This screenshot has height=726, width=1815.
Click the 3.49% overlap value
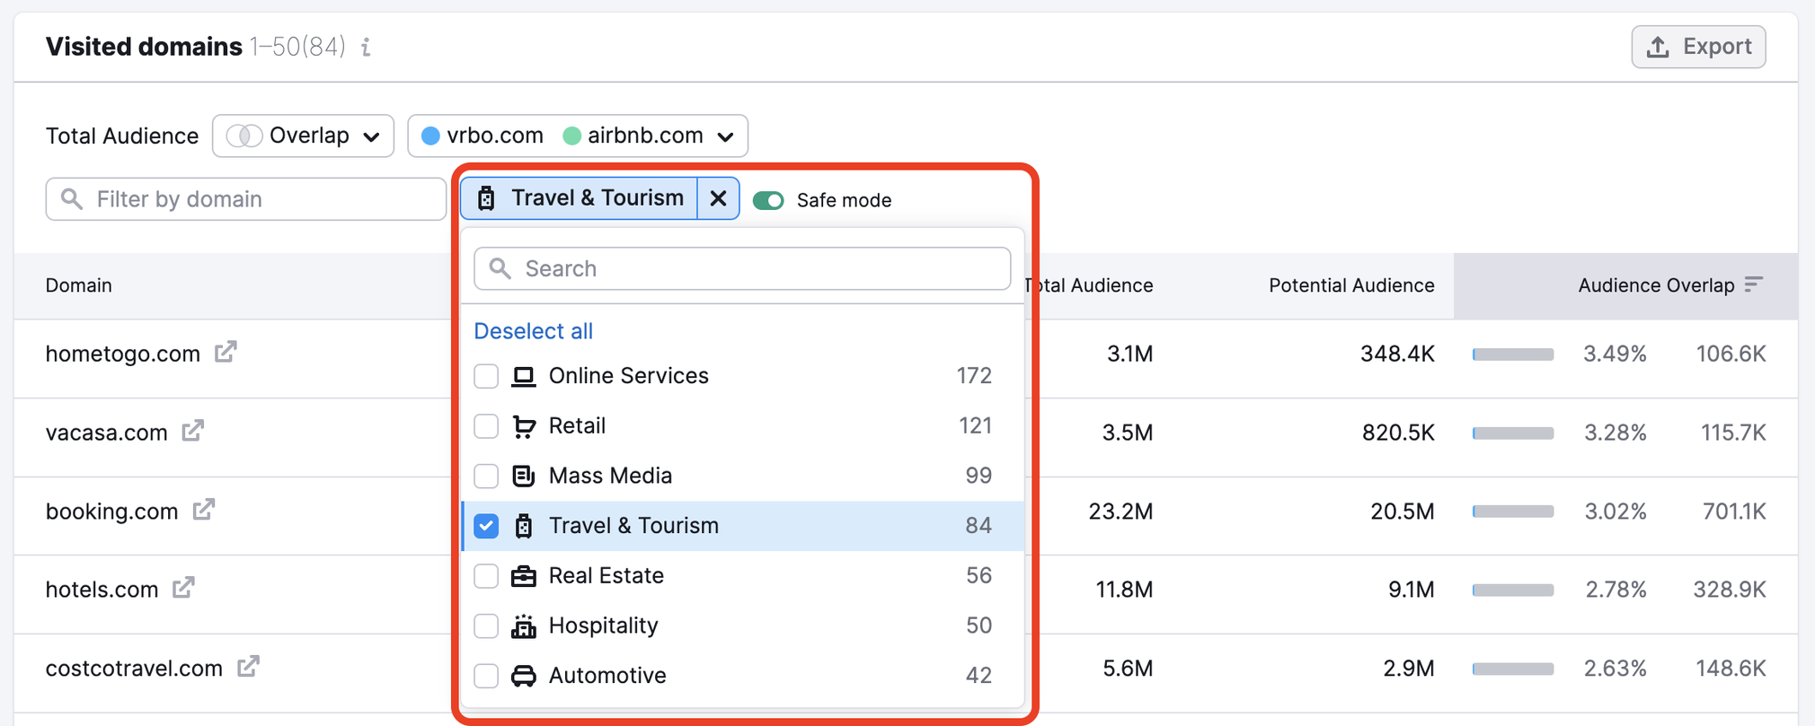[1615, 354]
